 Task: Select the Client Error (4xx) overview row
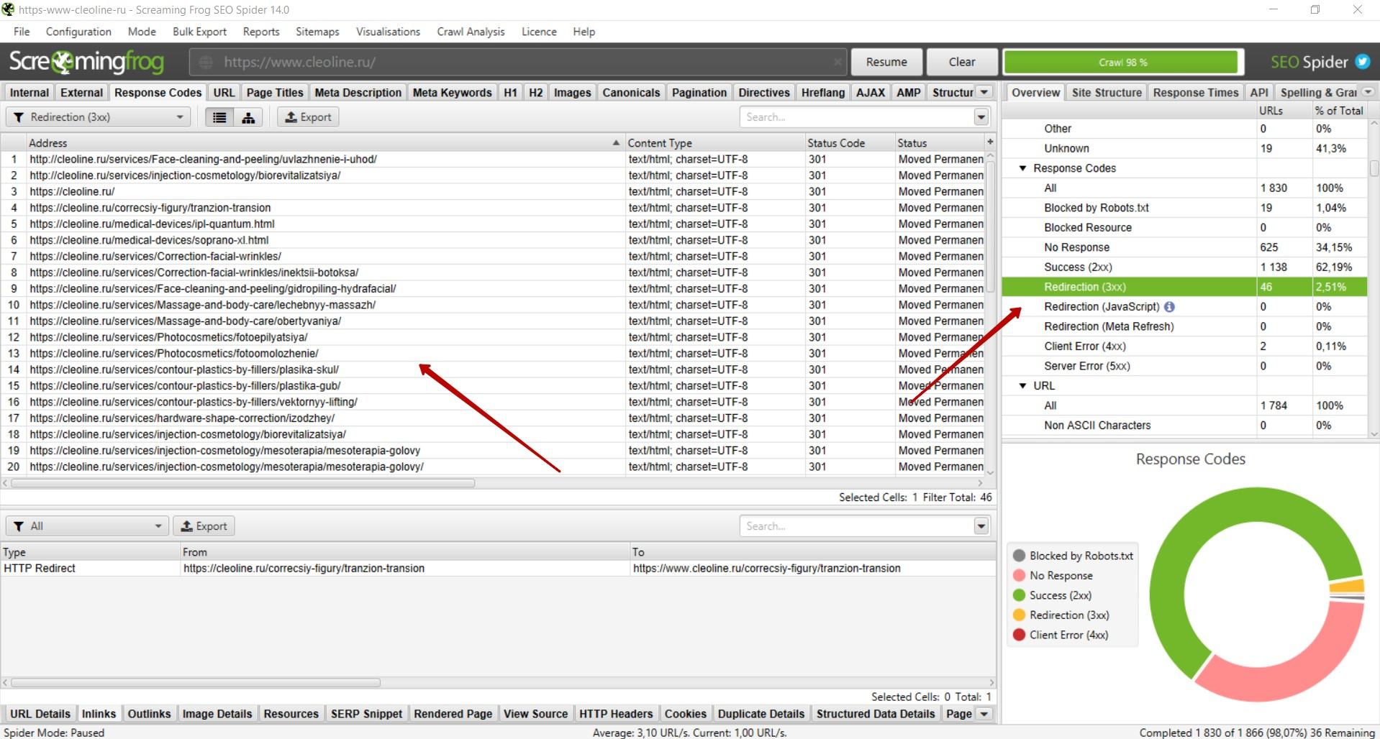[1184, 346]
